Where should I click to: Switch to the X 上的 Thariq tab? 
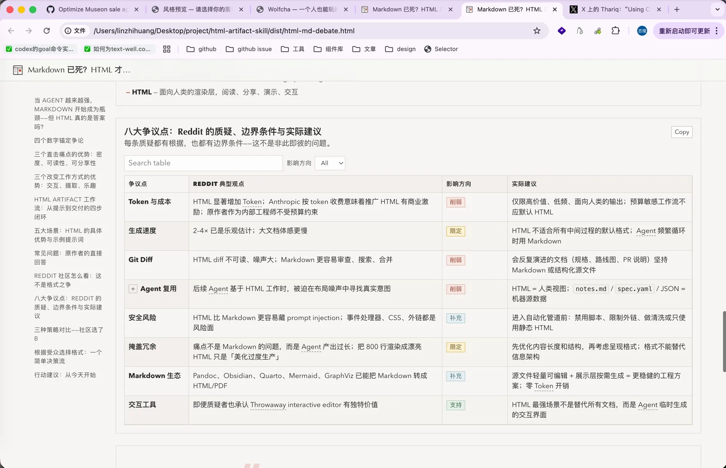(x=616, y=9)
